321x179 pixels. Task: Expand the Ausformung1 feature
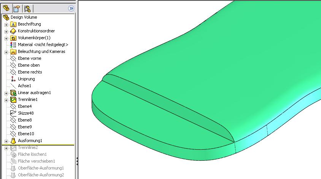[6, 141]
